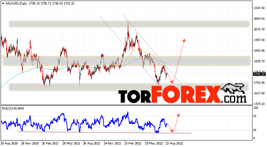Open the XAUUSDi chart symbol dropdown arrow
267x147 pixels.
3,4
